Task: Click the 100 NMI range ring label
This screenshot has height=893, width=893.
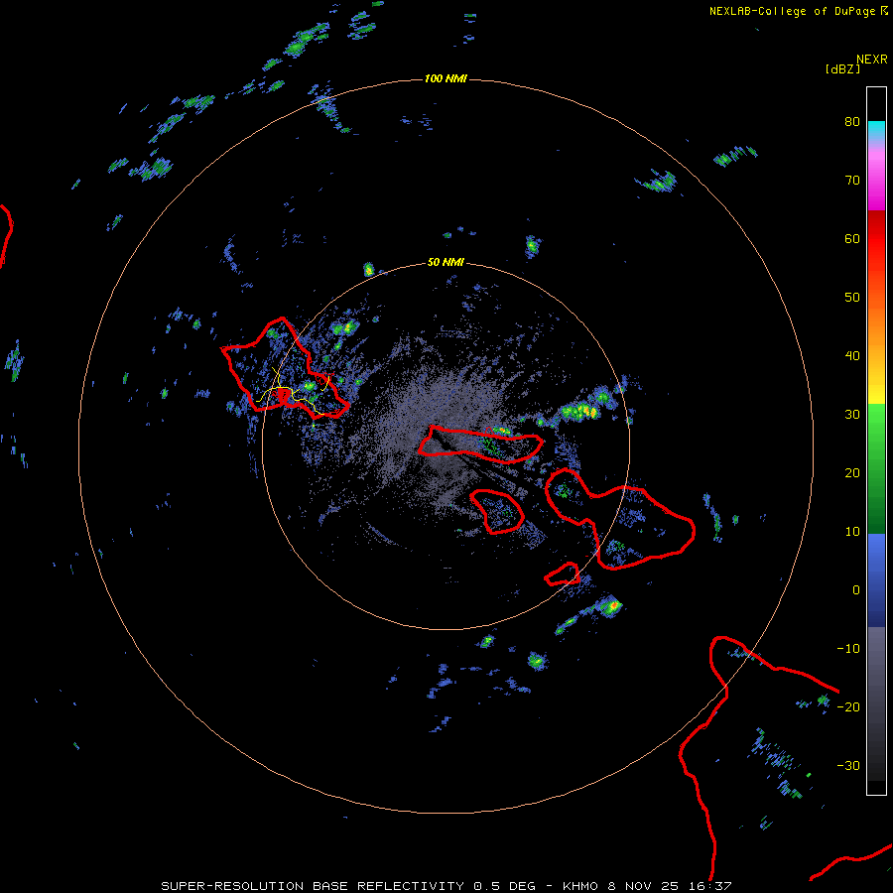Action: (446, 78)
